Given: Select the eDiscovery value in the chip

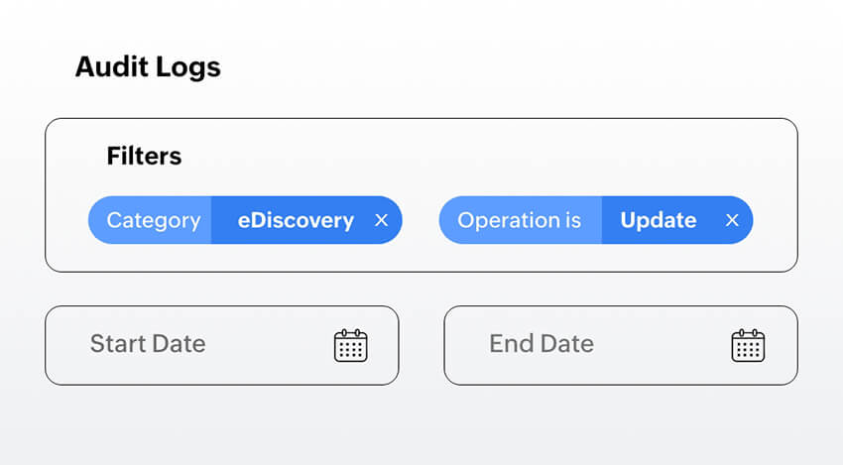Looking at the screenshot, I should (296, 220).
